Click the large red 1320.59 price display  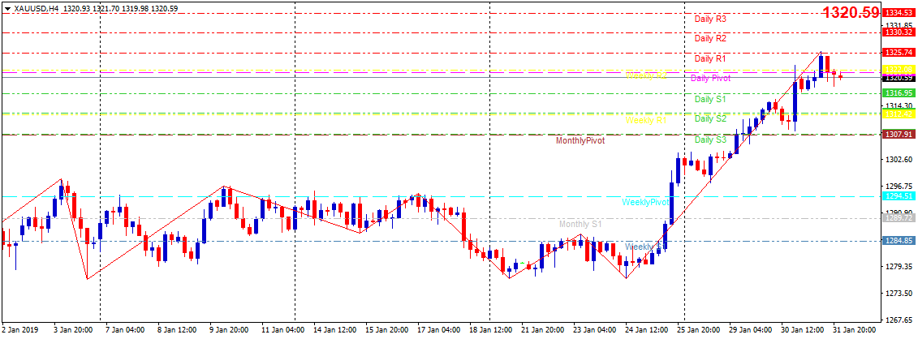pos(850,13)
